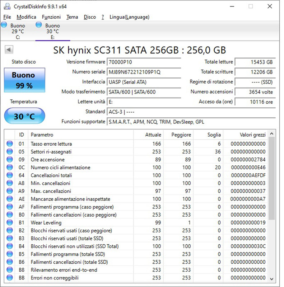Click the Funzioni supportate field
The image size is (284, 287).
pyautogui.click(x=191, y=122)
